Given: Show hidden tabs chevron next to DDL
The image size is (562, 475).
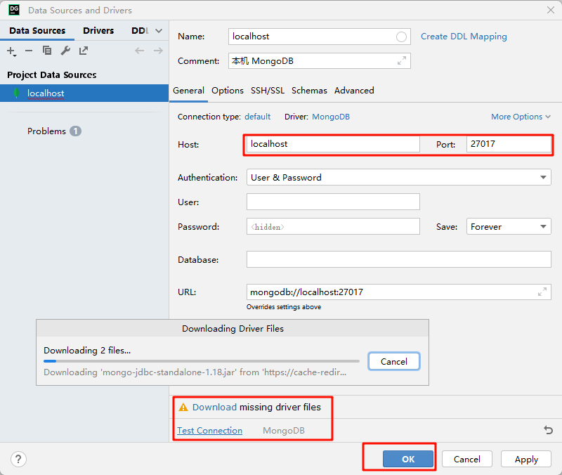Looking at the screenshot, I should [158, 31].
